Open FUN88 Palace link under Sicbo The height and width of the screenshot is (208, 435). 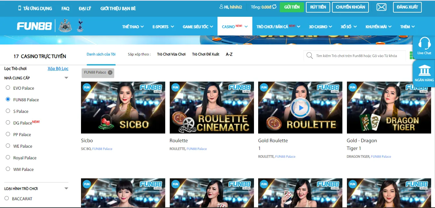pyautogui.click(x=102, y=149)
